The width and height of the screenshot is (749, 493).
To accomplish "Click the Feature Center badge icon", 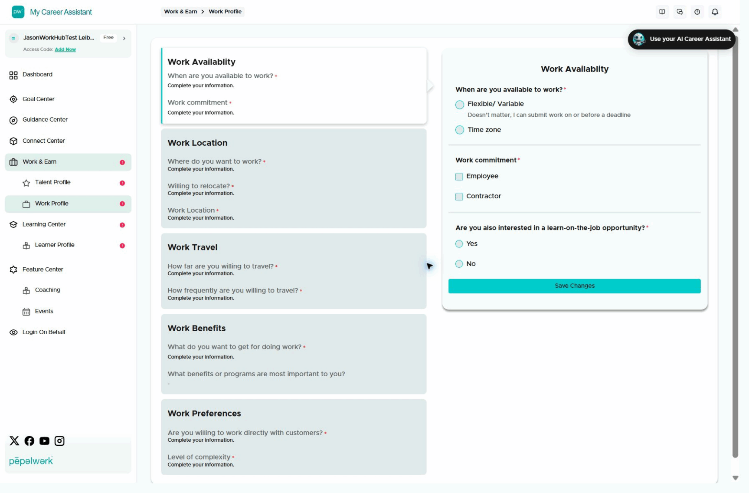I will [x=13, y=270].
